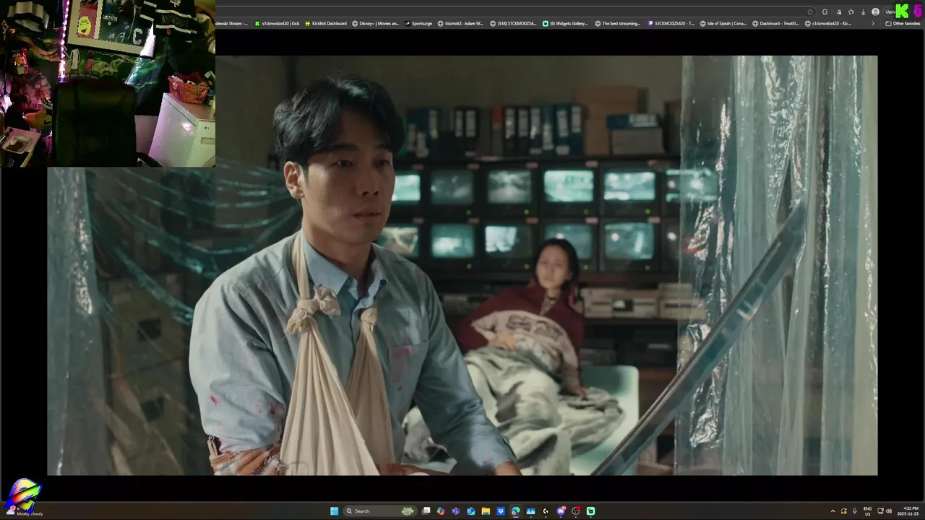Image resolution: width=925 pixels, height=520 pixels.
Task: Open The best streaming bookmark
Action: pyautogui.click(x=618, y=23)
